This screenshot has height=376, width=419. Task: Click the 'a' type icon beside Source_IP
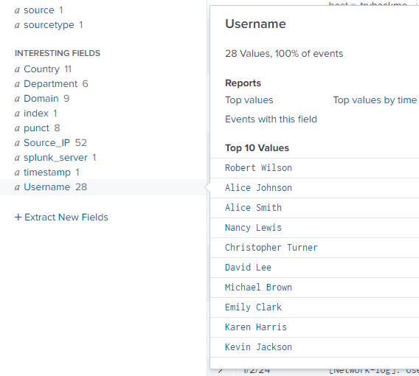point(17,143)
